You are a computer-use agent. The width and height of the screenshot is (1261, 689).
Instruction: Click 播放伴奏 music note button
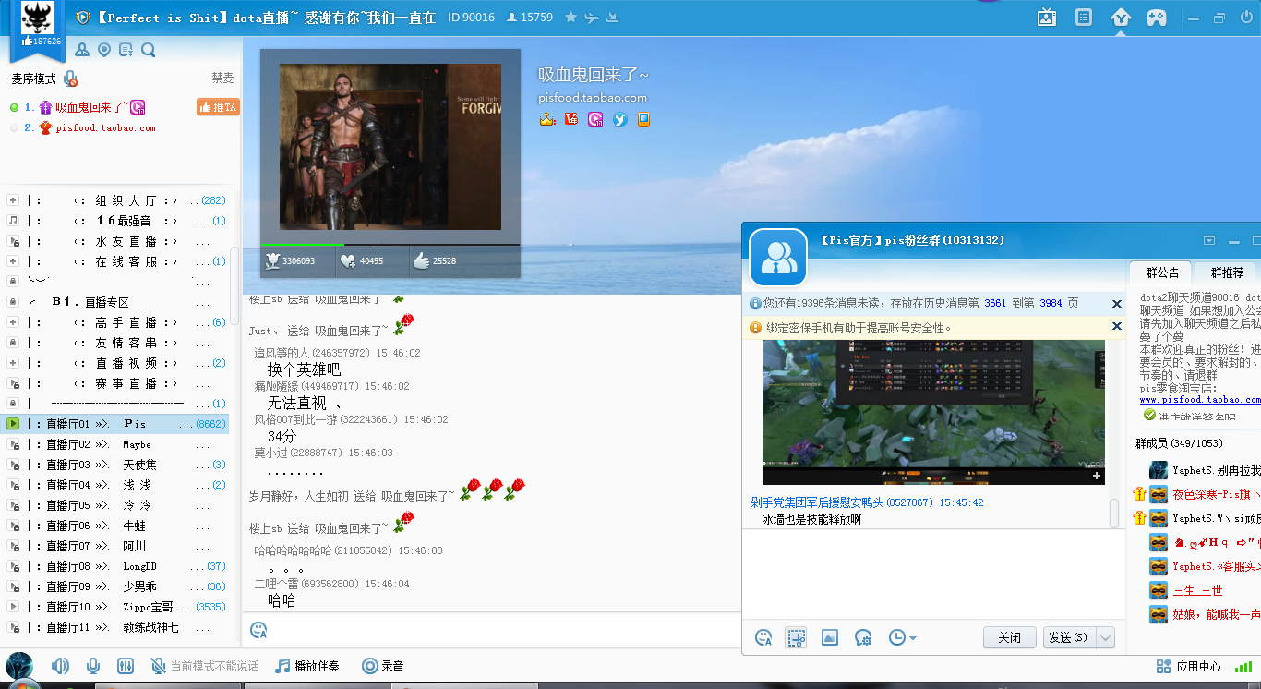pyautogui.click(x=307, y=666)
